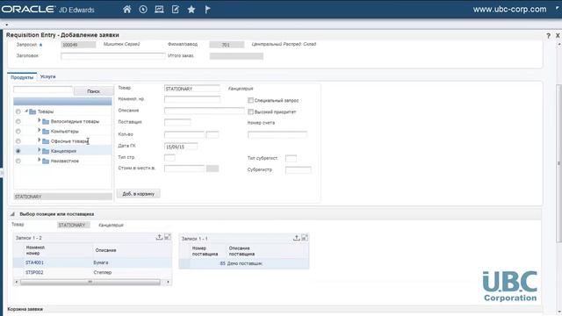Viewport: 562px width, 316px height.
Task: Click the page vertical scrollbar
Action: (x=559, y=163)
